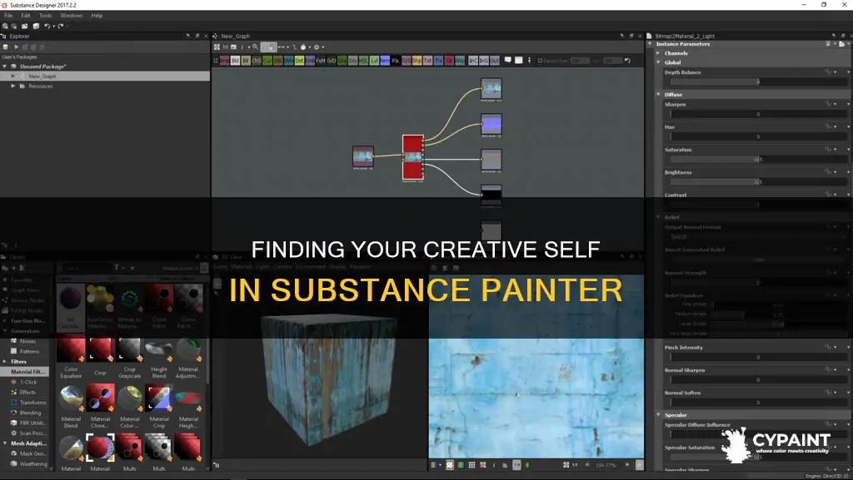Add an Input Grayscale node (InG)
The width and height of the screenshot is (853, 480).
(x=484, y=61)
